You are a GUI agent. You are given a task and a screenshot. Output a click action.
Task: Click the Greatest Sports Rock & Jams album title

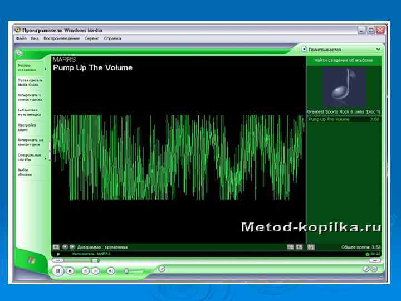coord(344,112)
